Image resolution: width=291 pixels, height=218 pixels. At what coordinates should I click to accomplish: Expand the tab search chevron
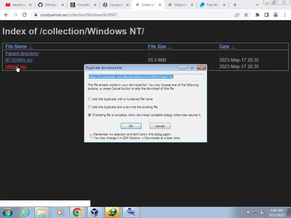pos(257,5)
